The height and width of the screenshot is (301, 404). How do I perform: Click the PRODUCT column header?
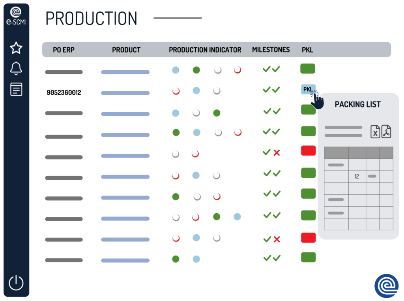126,50
